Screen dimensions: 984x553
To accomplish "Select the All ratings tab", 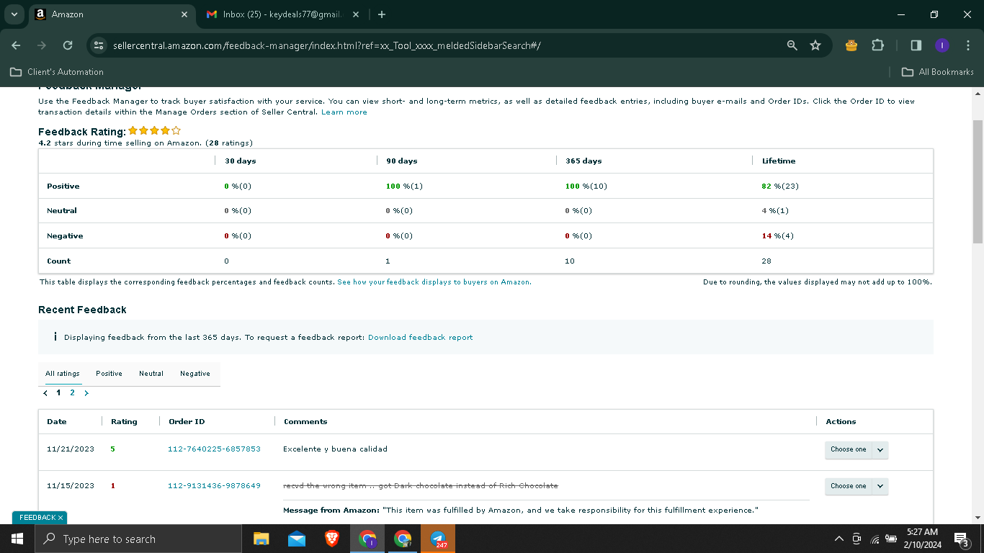I will click(x=63, y=374).
